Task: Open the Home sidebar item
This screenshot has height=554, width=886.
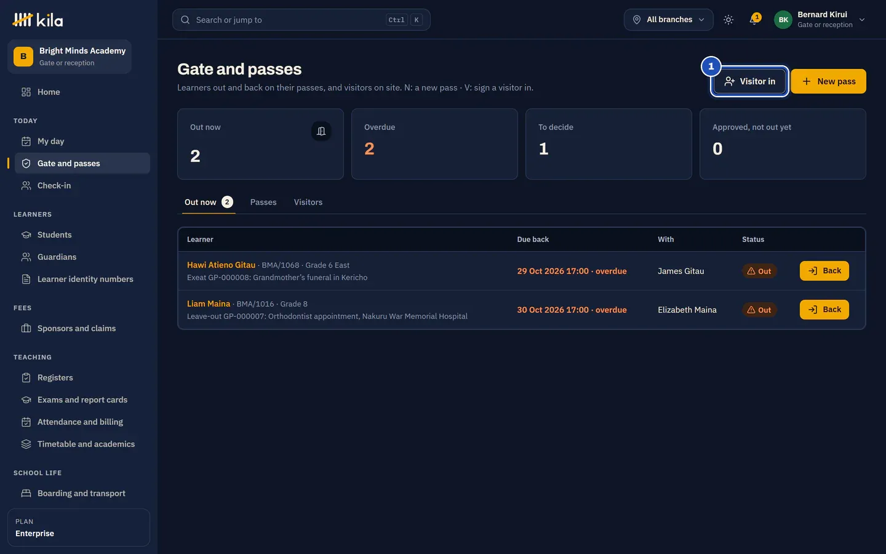Action: click(82, 92)
